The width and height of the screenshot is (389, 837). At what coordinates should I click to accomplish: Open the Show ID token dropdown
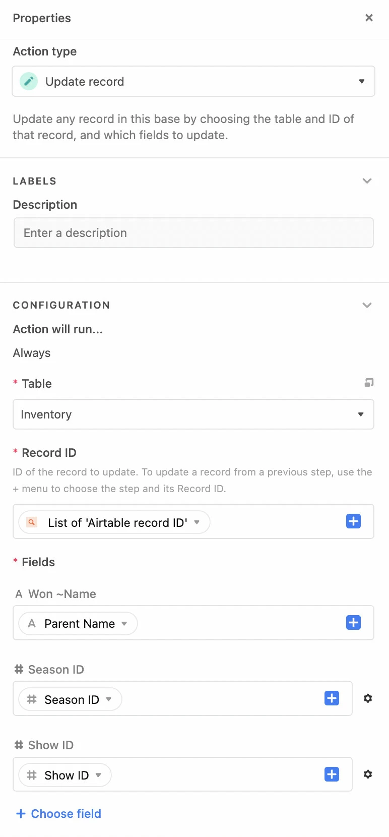98,775
